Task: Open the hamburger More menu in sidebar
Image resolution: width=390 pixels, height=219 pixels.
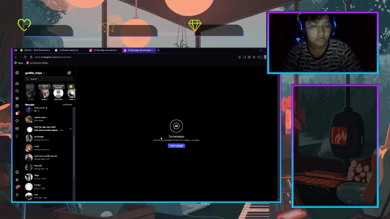Action: [x=17, y=195]
